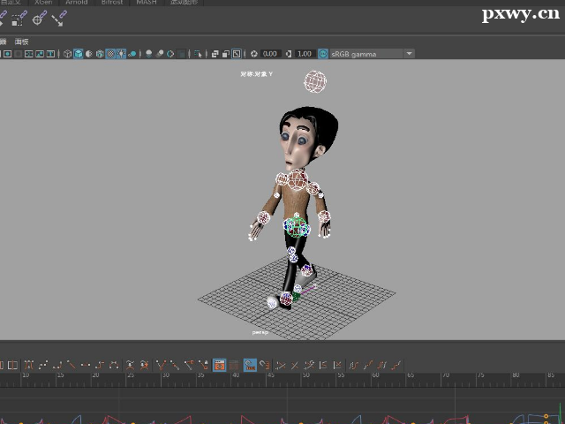Open the Arnold shelf tab
The height and width of the screenshot is (424, 565).
click(77, 3)
